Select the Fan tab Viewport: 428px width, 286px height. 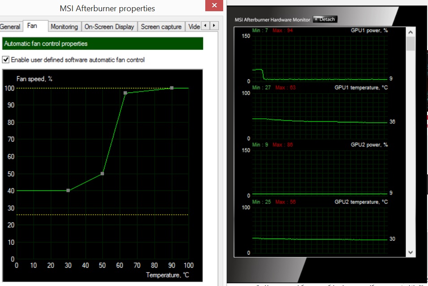[x=35, y=26]
